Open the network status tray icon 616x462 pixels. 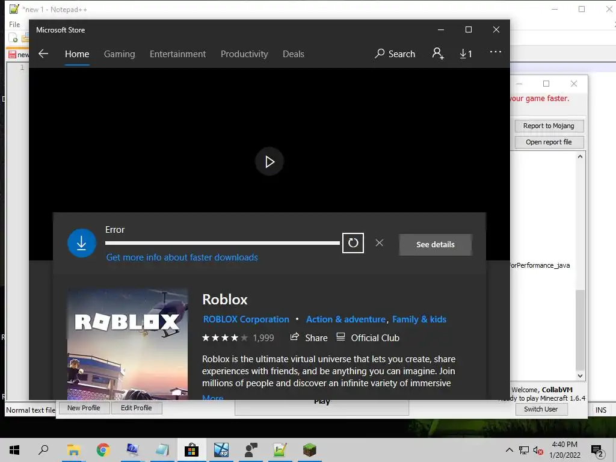coord(524,451)
